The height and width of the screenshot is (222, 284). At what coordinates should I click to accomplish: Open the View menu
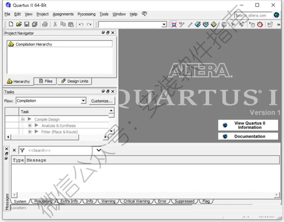pos(29,14)
